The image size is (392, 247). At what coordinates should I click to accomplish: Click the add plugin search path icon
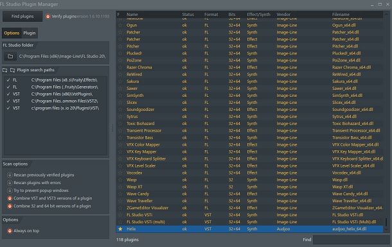pos(4,70)
